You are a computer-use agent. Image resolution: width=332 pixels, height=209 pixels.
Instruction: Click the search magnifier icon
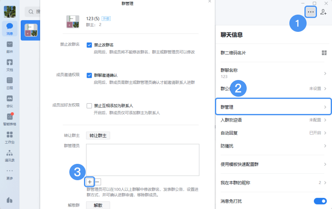tap(31, 12)
